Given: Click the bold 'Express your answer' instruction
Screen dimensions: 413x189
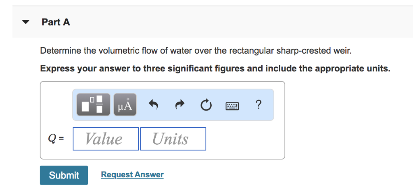Looking at the screenshot, I should [215, 69].
